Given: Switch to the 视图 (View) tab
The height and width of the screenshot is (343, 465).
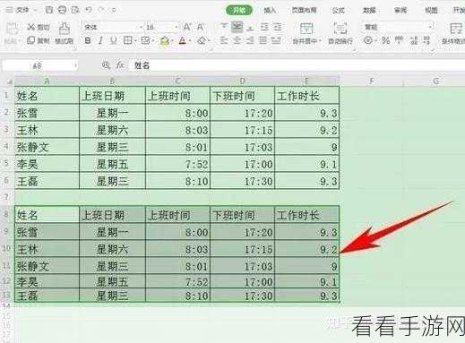Looking at the screenshot, I should (431, 10).
